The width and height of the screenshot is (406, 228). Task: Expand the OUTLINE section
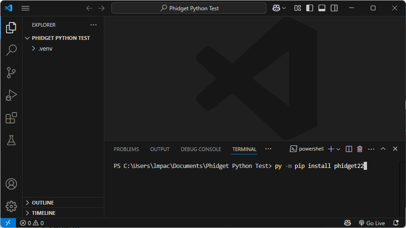pos(63,203)
